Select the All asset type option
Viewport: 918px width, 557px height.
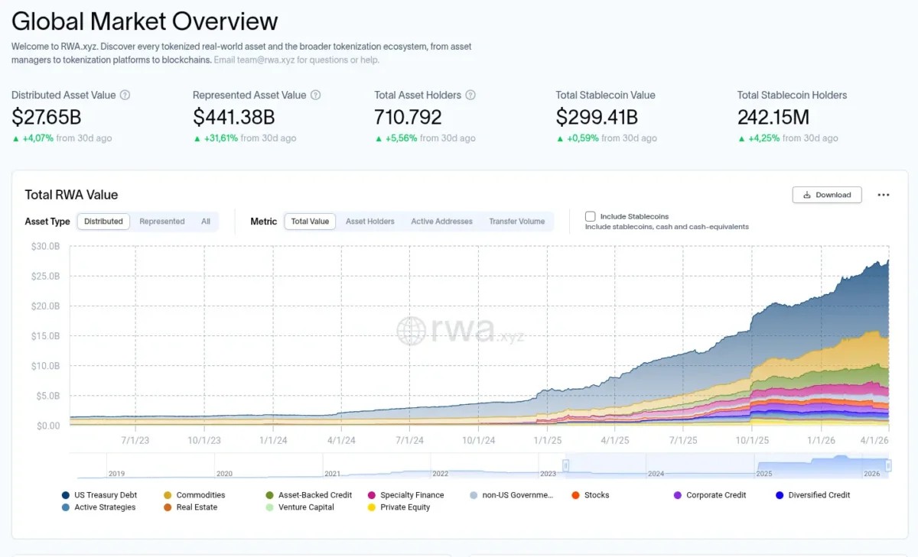[x=206, y=222]
